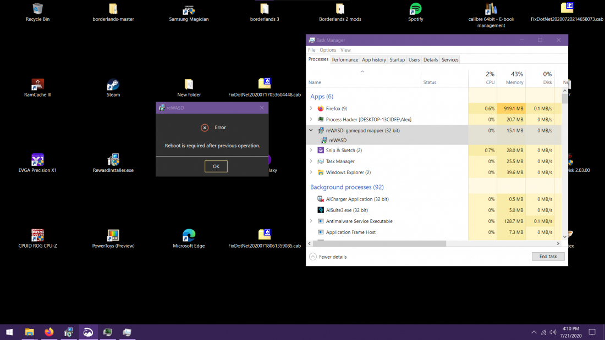The image size is (605, 340).
Task: Click the Task Manager vertical scrollbar
Action: tap(564, 165)
